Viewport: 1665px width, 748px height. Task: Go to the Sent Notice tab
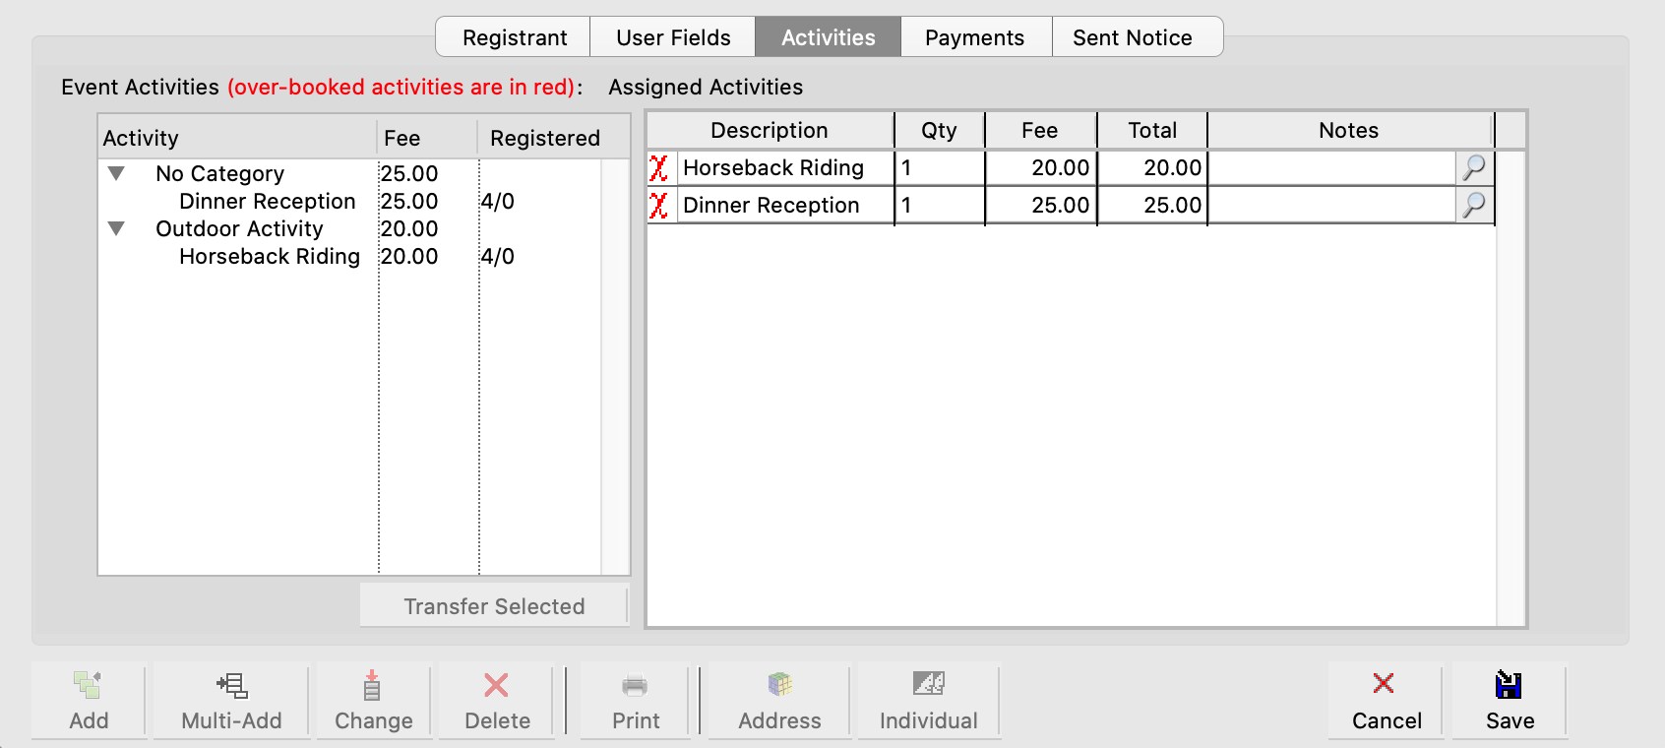pyautogui.click(x=1132, y=37)
